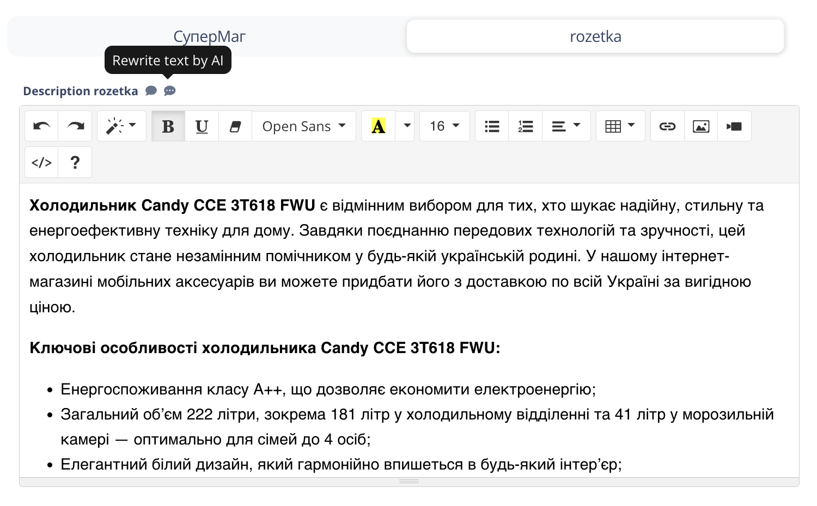Open comments for Description rozetka

point(151,90)
